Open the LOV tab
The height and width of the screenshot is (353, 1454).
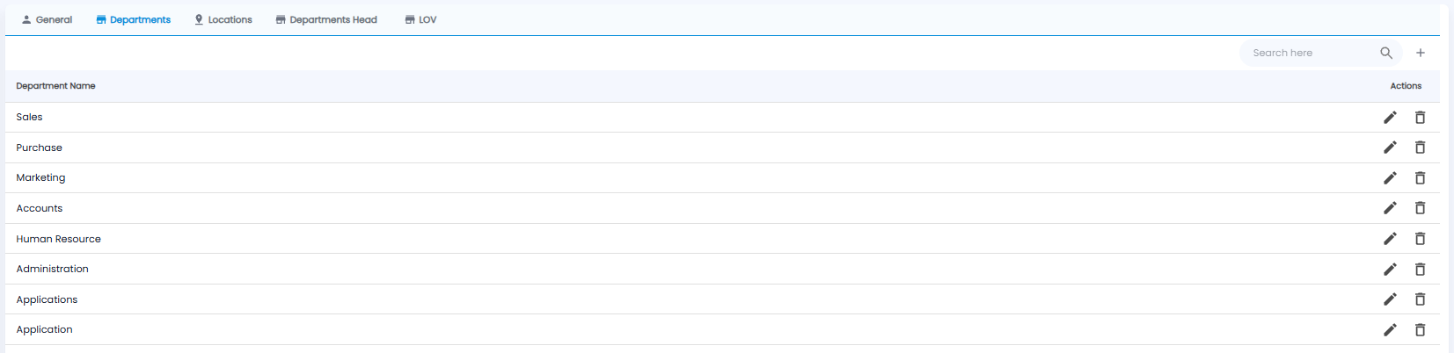[x=420, y=19]
